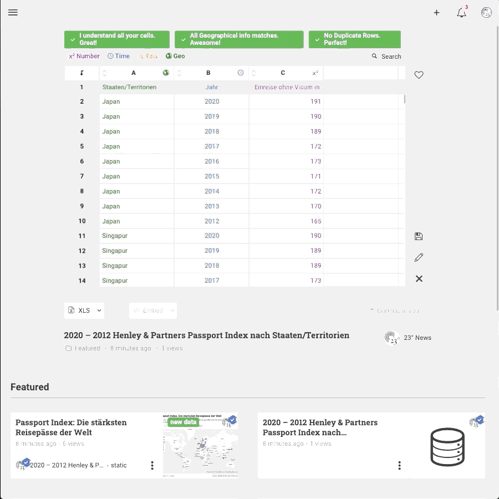Open the XLS download dropdown
Image resolution: width=499 pixels, height=499 pixels.
84,310
